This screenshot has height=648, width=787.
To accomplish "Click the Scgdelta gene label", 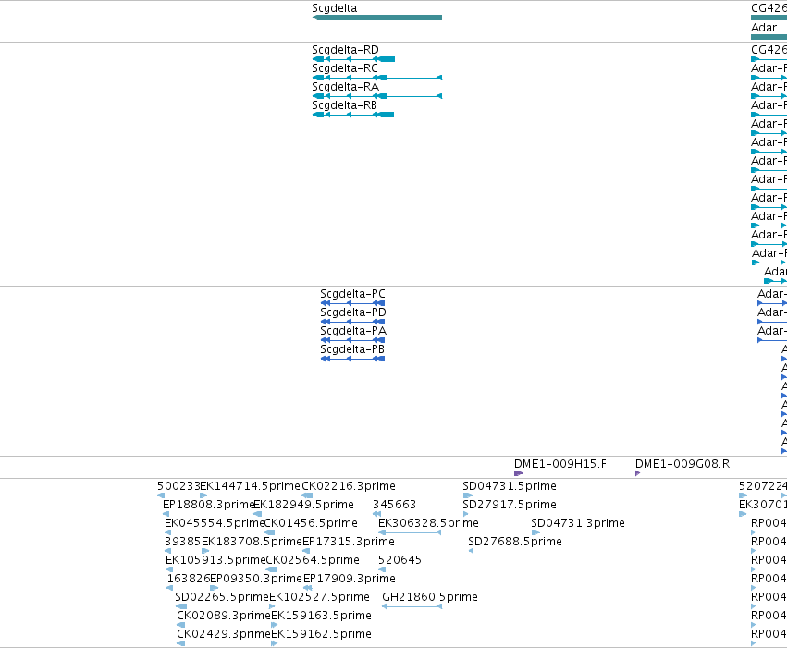I will click(334, 8).
